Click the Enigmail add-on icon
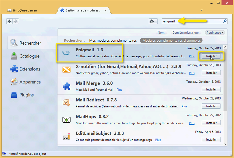 tap(66, 53)
